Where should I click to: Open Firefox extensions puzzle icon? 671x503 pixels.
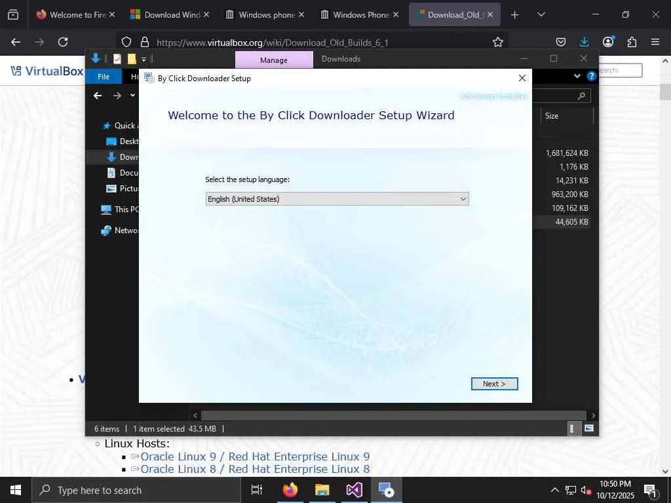pyautogui.click(x=632, y=42)
